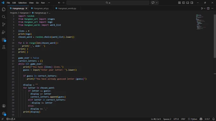Close the Hangman.py tab
This screenshot has height=121, width=216.
click(x=26, y=8)
